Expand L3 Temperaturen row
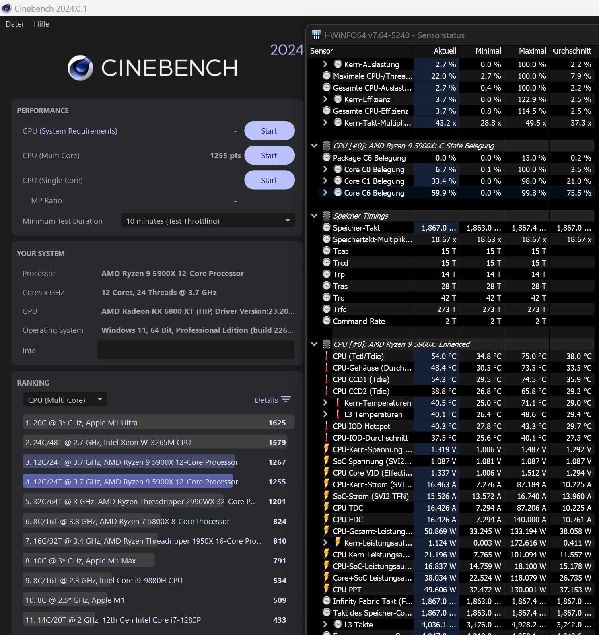 (325, 414)
